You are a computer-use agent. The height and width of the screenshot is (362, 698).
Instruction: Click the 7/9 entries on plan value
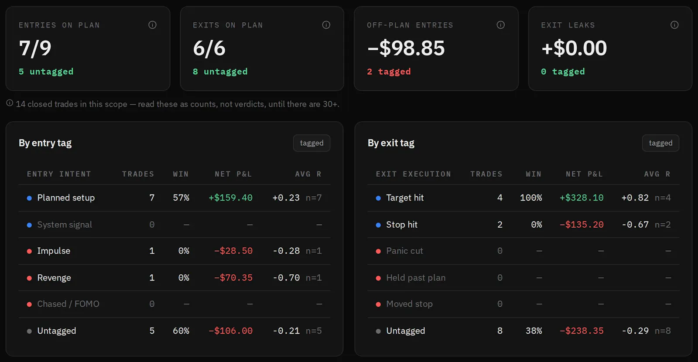(x=35, y=48)
